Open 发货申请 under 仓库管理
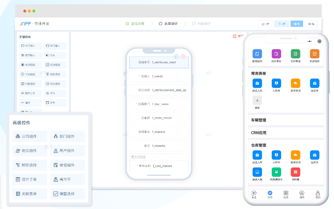 tap(296, 157)
